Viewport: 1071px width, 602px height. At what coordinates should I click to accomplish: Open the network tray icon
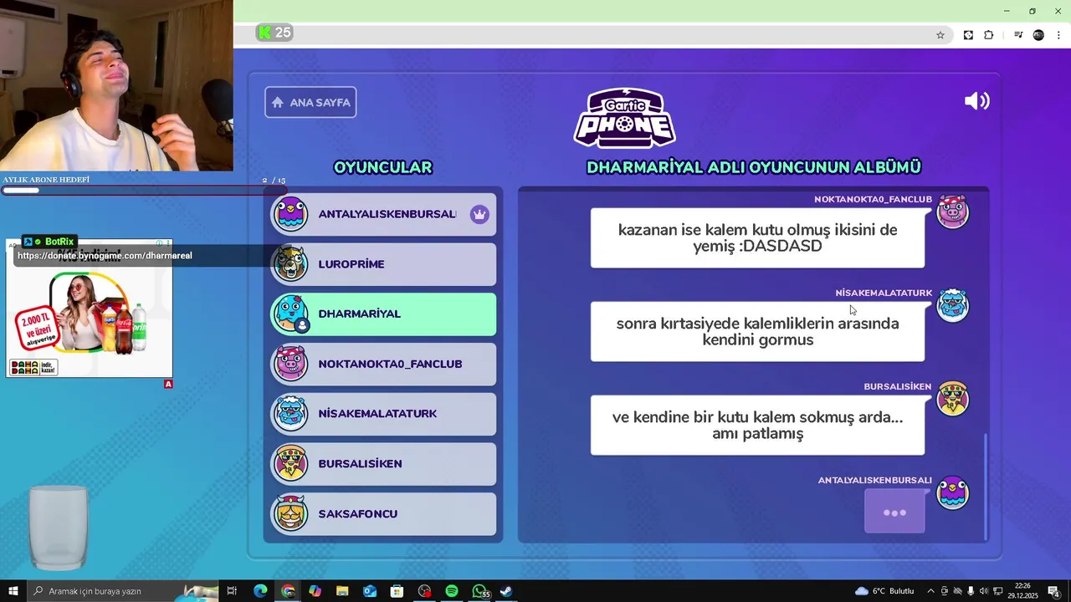click(x=997, y=591)
